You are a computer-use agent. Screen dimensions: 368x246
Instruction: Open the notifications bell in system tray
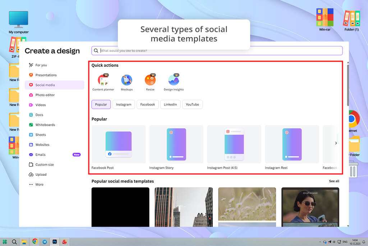coord(364,242)
